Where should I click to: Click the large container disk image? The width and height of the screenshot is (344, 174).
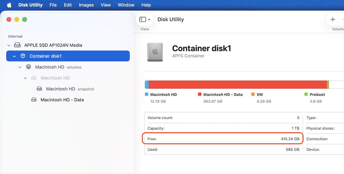click(x=155, y=52)
